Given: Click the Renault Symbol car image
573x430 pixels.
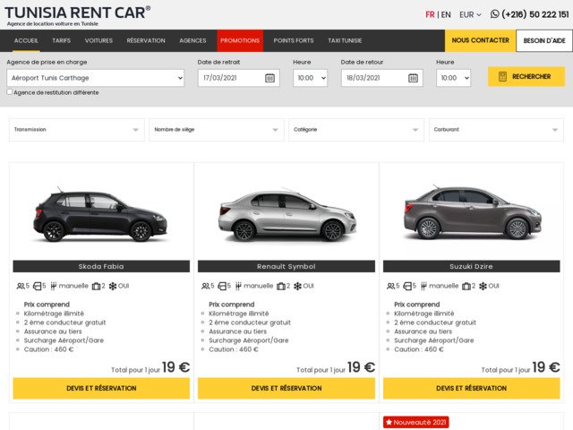Looking at the screenshot, I should 286,215.
